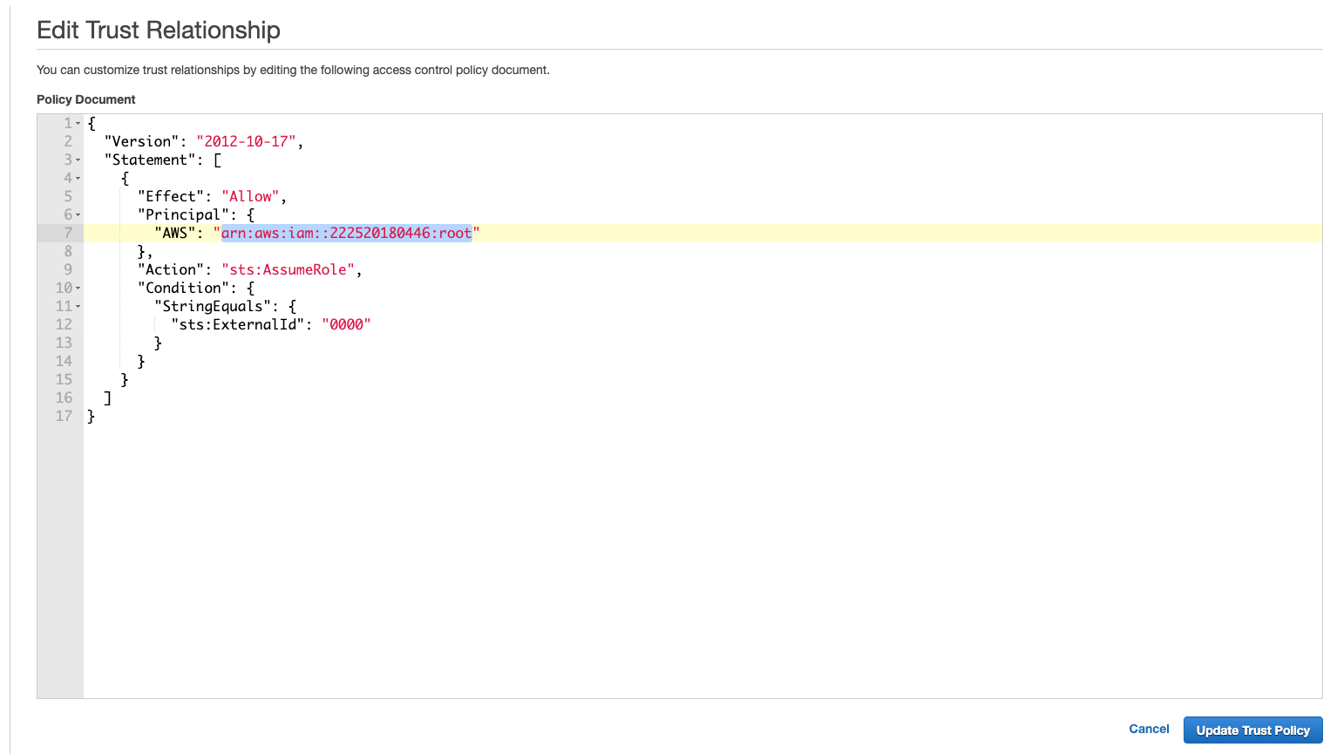Collapse the "Principal" block fold arrow
Viewport: 1337px width, 754px height.
tap(78, 215)
